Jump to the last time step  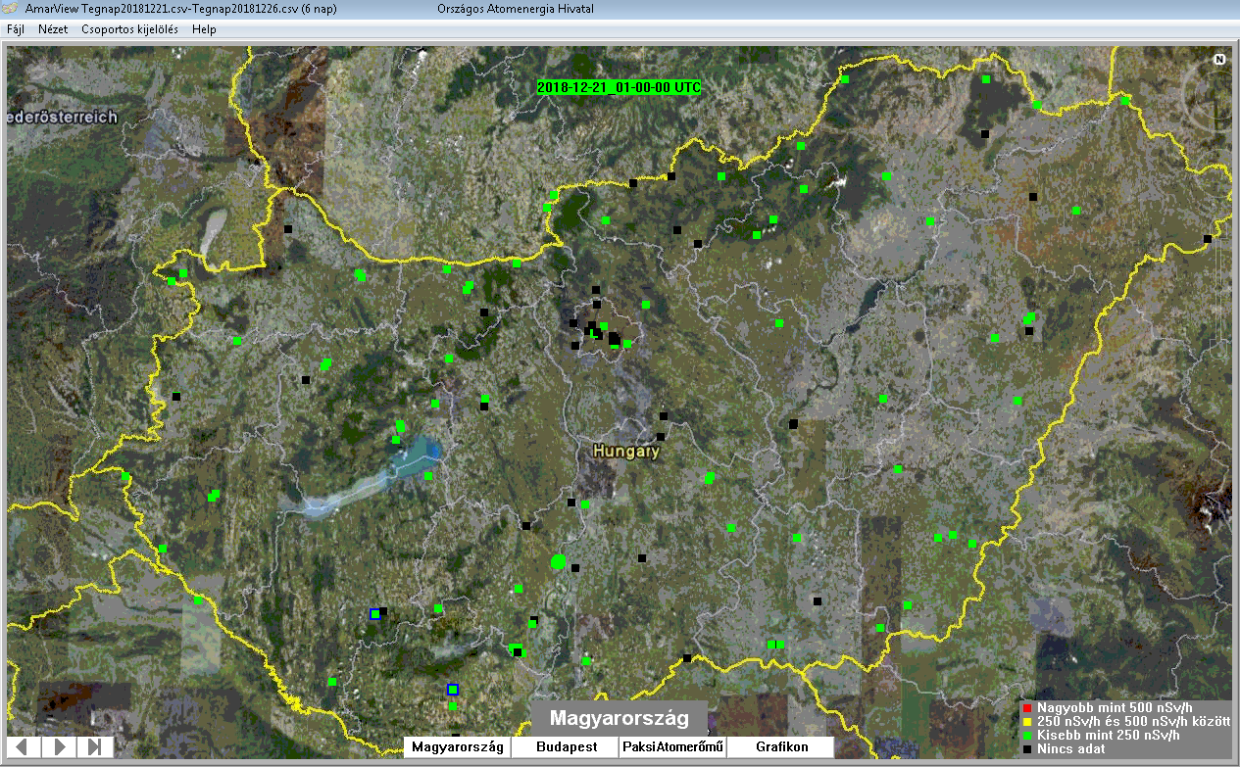point(95,746)
